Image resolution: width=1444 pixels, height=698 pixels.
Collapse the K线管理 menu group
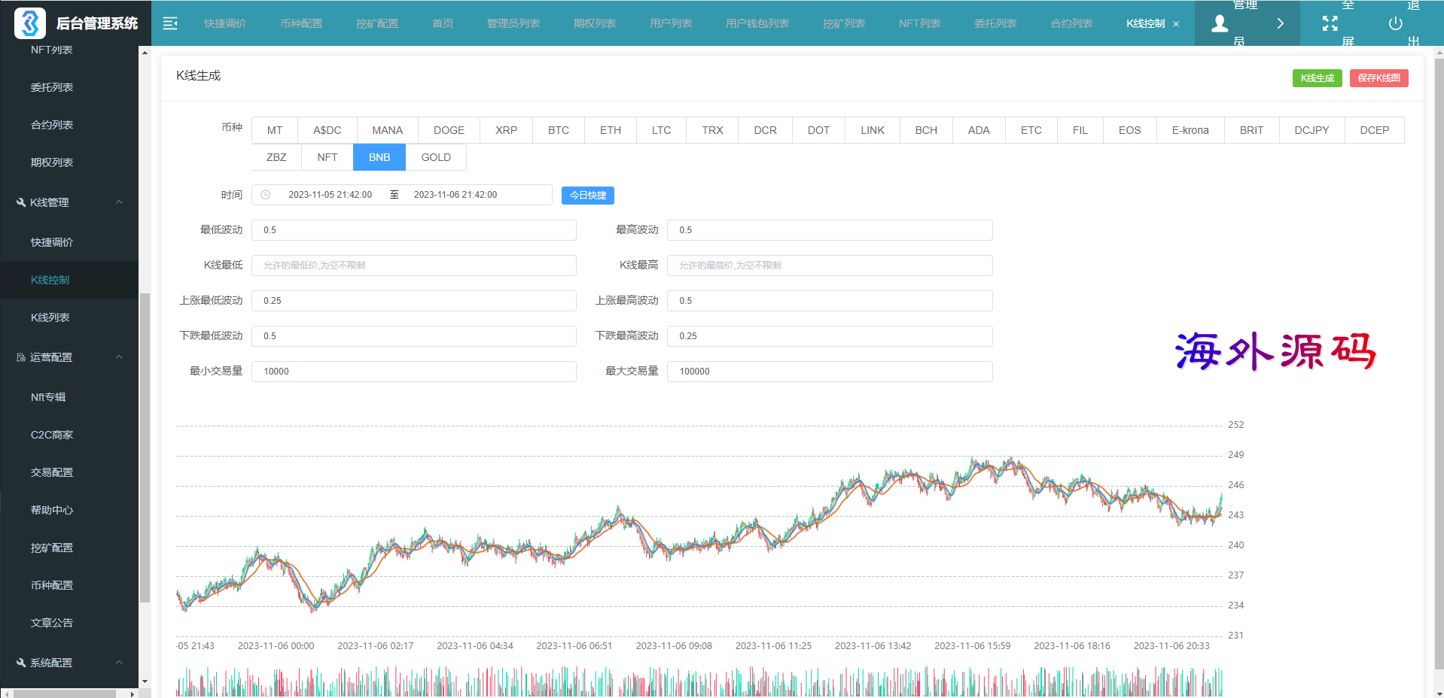pyautogui.click(x=119, y=202)
